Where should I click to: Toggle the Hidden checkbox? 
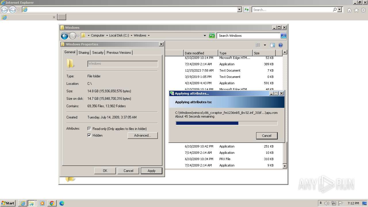pyautogui.click(x=89, y=135)
